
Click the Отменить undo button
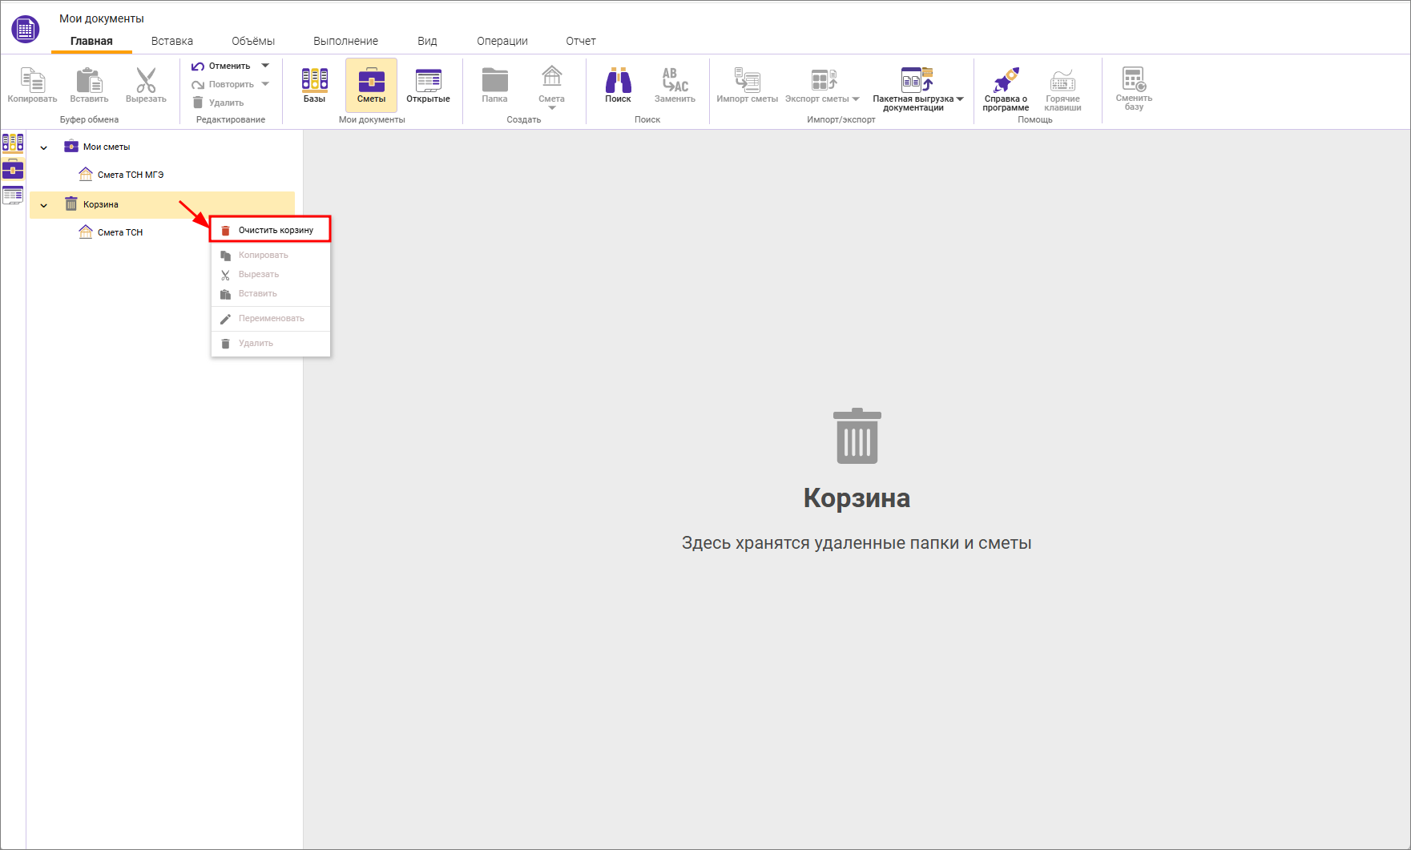click(x=221, y=66)
